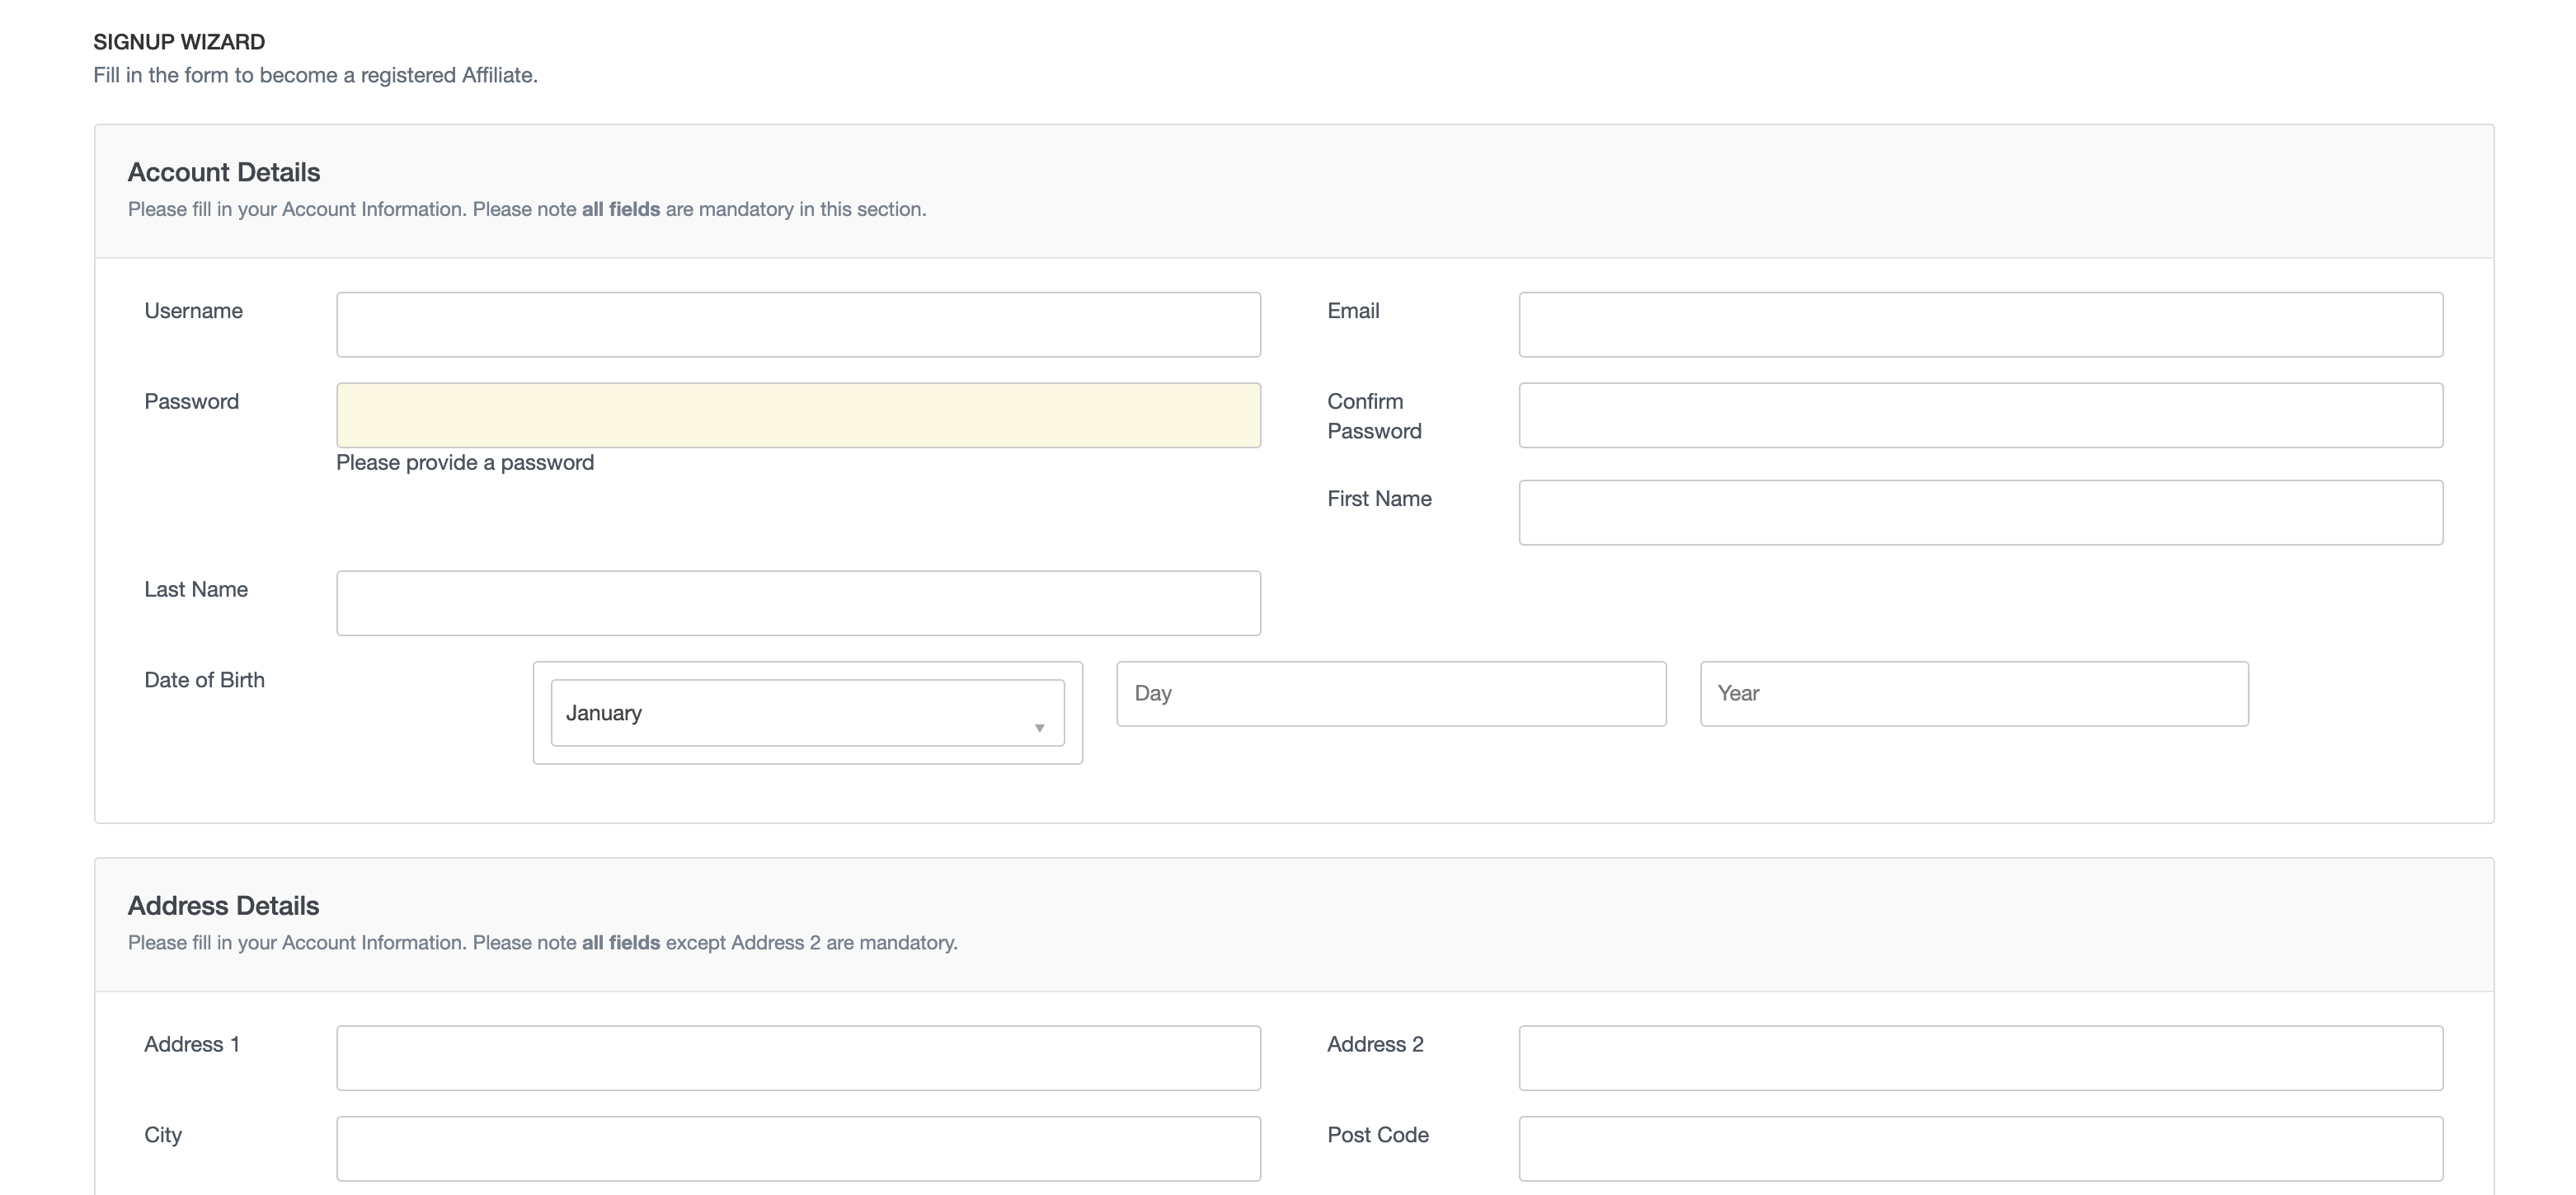Click the Confirm Password field
This screenshot has width=2576, height=1195.
(x=1980, y=415)
